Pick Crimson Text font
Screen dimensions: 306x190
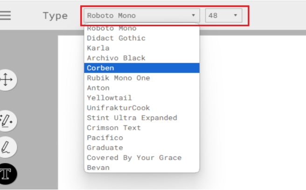[x=114, y=128]
